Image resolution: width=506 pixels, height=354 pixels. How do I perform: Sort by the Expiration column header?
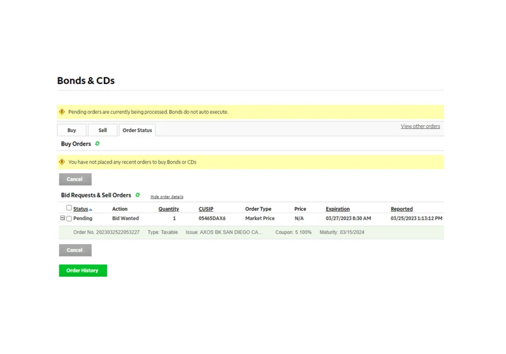point(338,209)
